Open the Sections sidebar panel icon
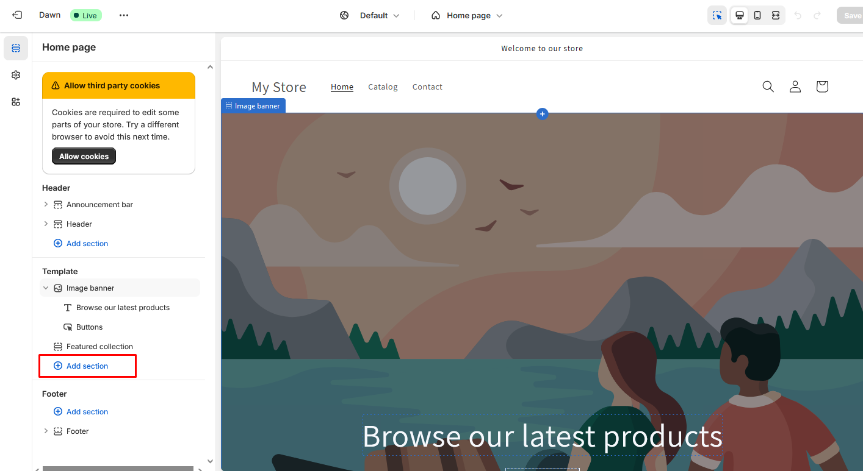Viewport: 863px width, 471px height. [x=16, y=48]
